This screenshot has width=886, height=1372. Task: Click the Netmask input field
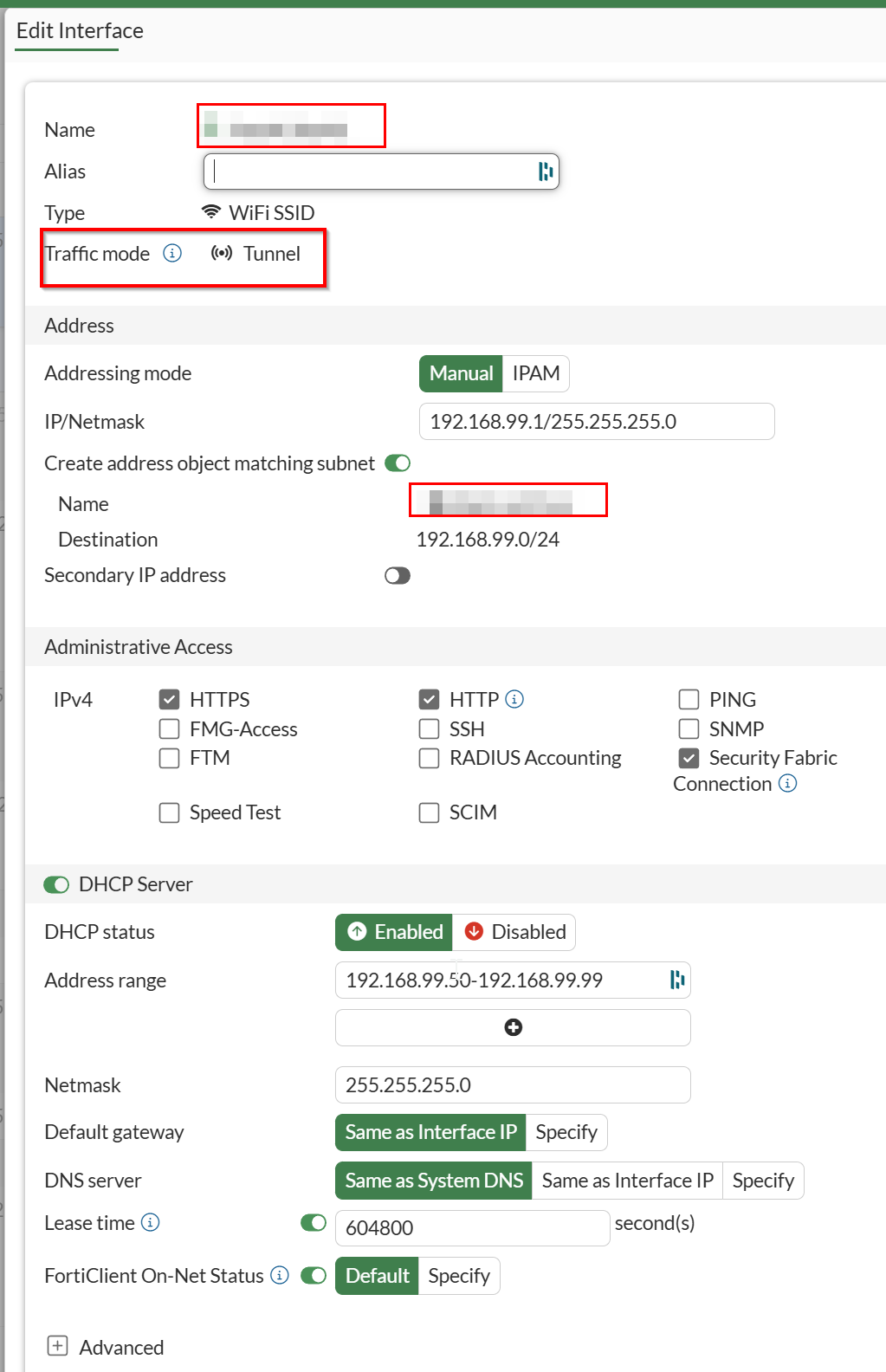tap(513, 1084)
